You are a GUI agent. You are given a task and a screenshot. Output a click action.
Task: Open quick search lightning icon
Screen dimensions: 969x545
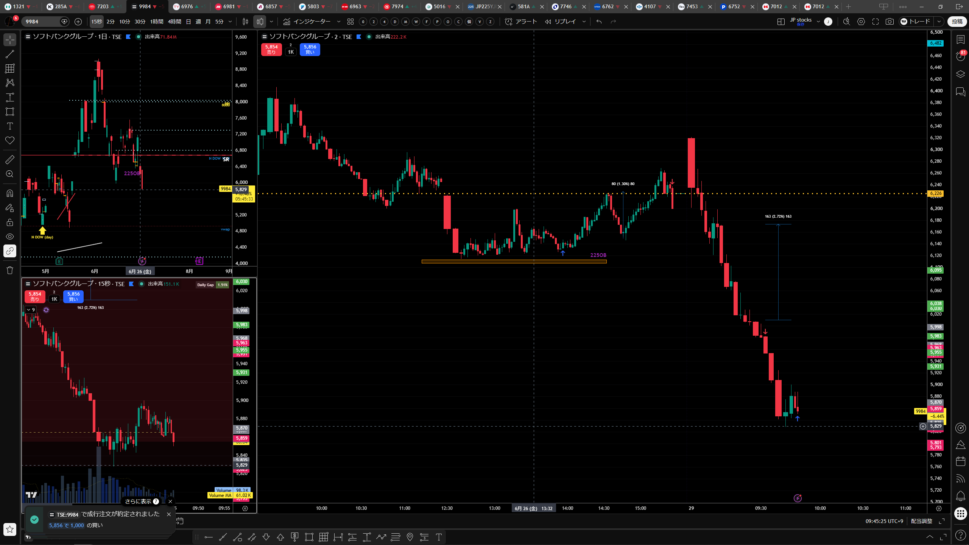pyautogui.click(x=846, y=22)
